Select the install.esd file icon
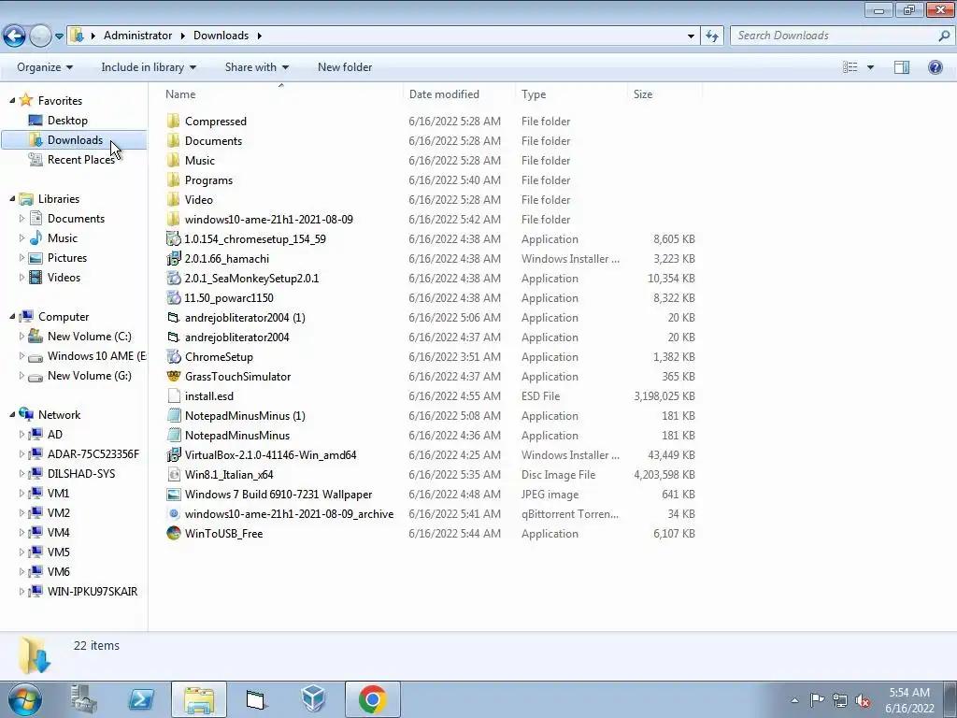 pos(174,395)
